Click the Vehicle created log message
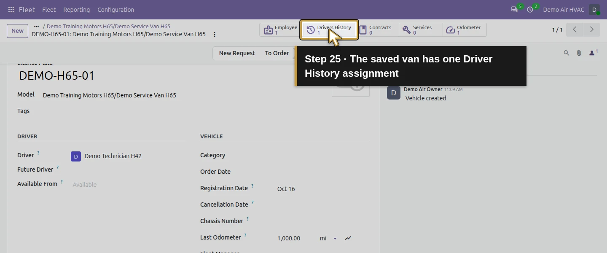The image size is (607, 253). (x=426, y=98)
